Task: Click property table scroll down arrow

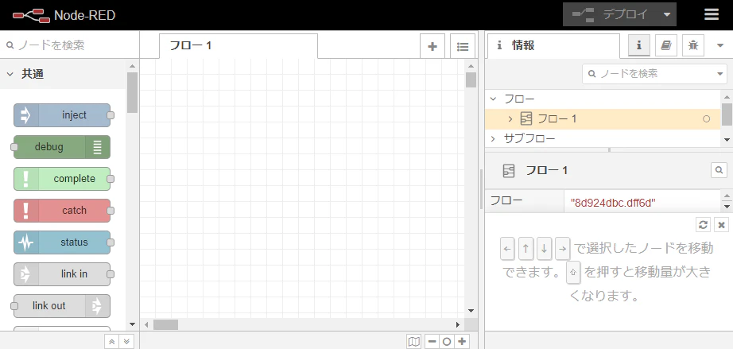Action: (x=727, y=206)
